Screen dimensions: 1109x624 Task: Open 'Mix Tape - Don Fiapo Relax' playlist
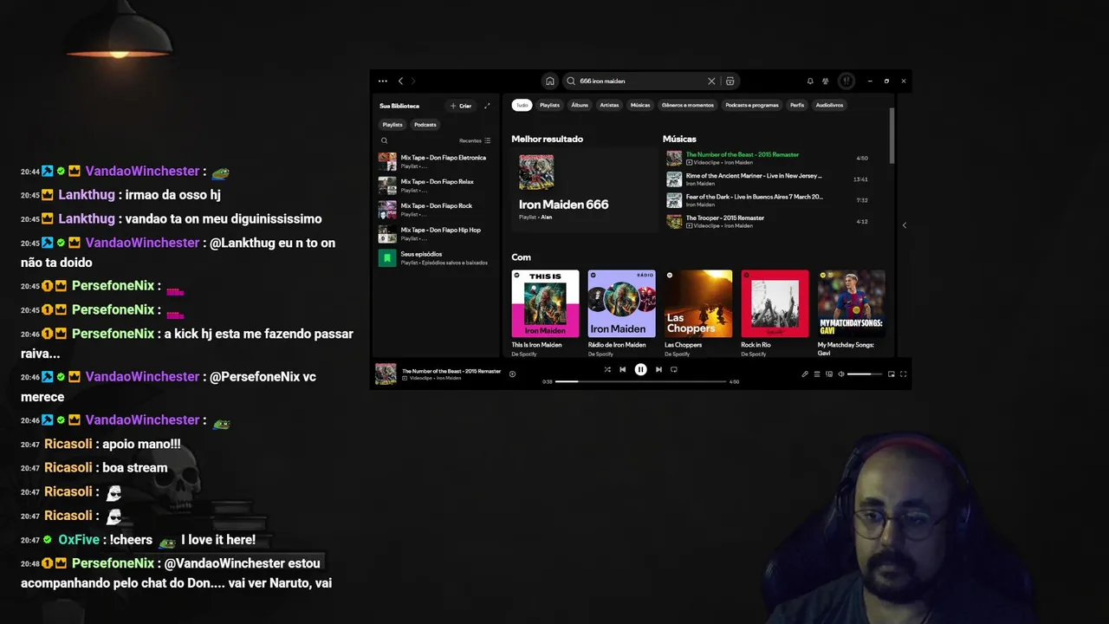point(436,185)
